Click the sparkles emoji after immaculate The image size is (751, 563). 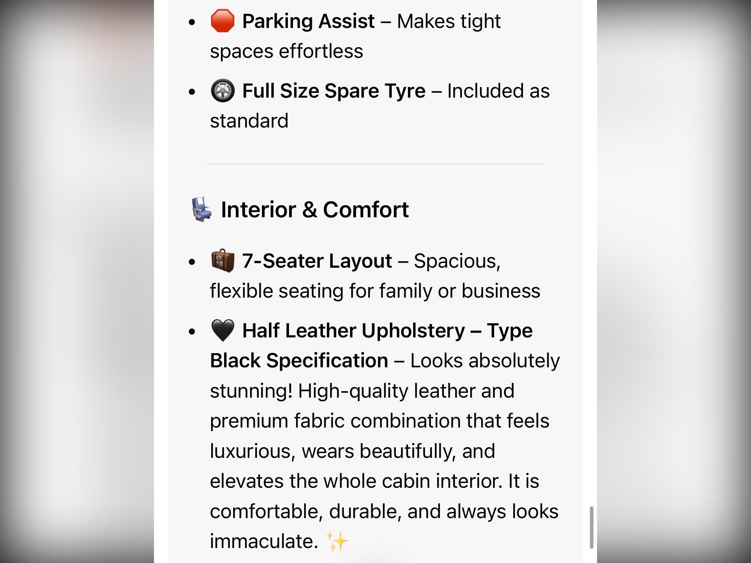tap(337, 541)
